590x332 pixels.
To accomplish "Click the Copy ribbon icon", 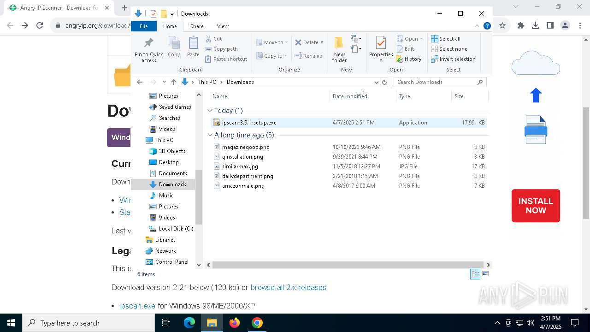I will (x=174, y=47).
